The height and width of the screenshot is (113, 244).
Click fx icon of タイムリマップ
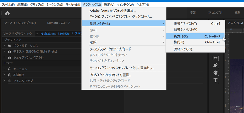coord(9,81)
